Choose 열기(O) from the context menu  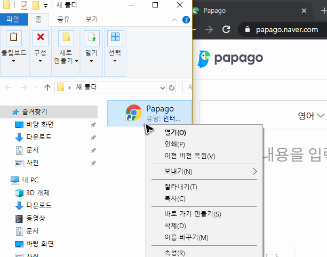pyautogui.click(x=204, y=133)
